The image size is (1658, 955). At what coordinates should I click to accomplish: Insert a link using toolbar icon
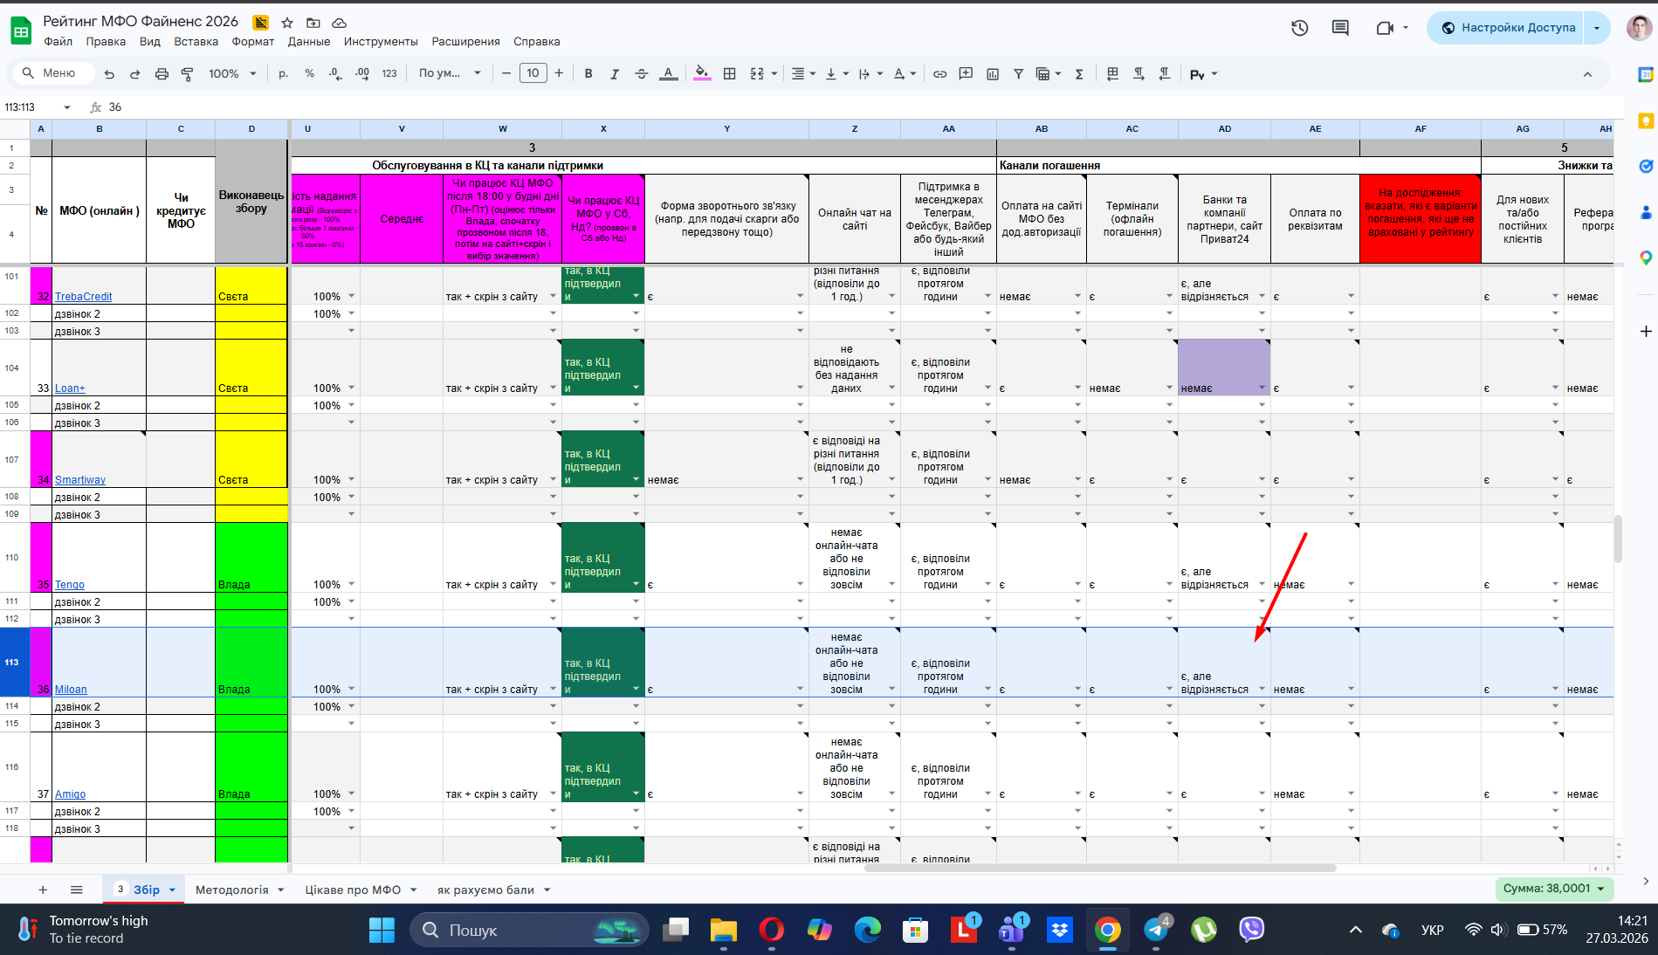tap(939, 74)
